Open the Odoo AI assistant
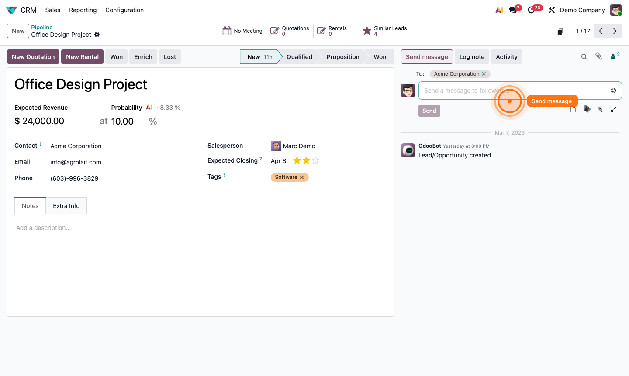Image resolution: width=629 pixels, height=376 pixels. pyautogui.click(x=499, y=9)
